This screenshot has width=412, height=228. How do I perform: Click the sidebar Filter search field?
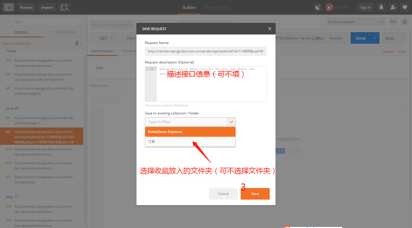(x=43, y=22)
